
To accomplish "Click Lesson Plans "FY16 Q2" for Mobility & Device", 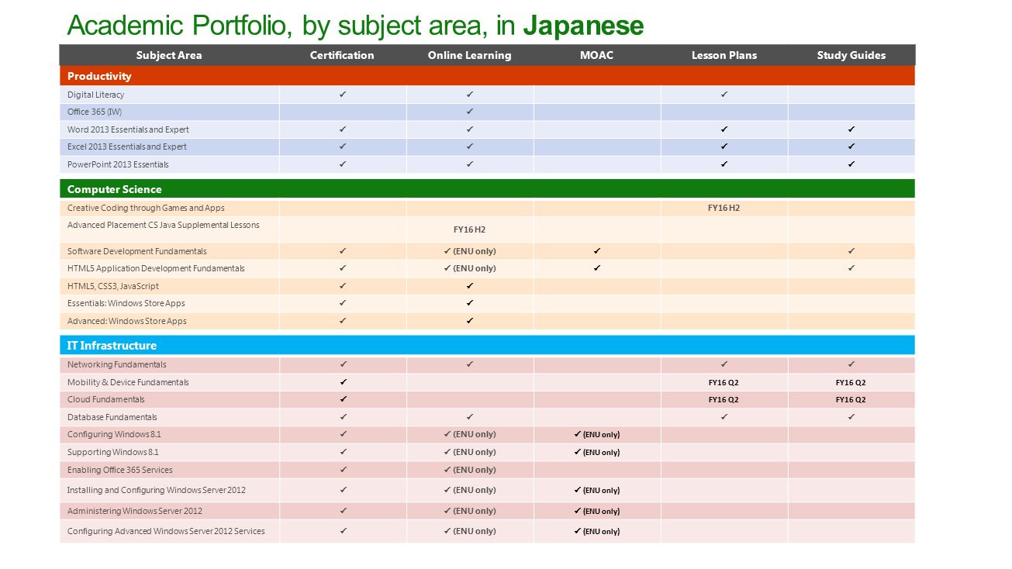I will pyautogui.click(x=724, y=382).
